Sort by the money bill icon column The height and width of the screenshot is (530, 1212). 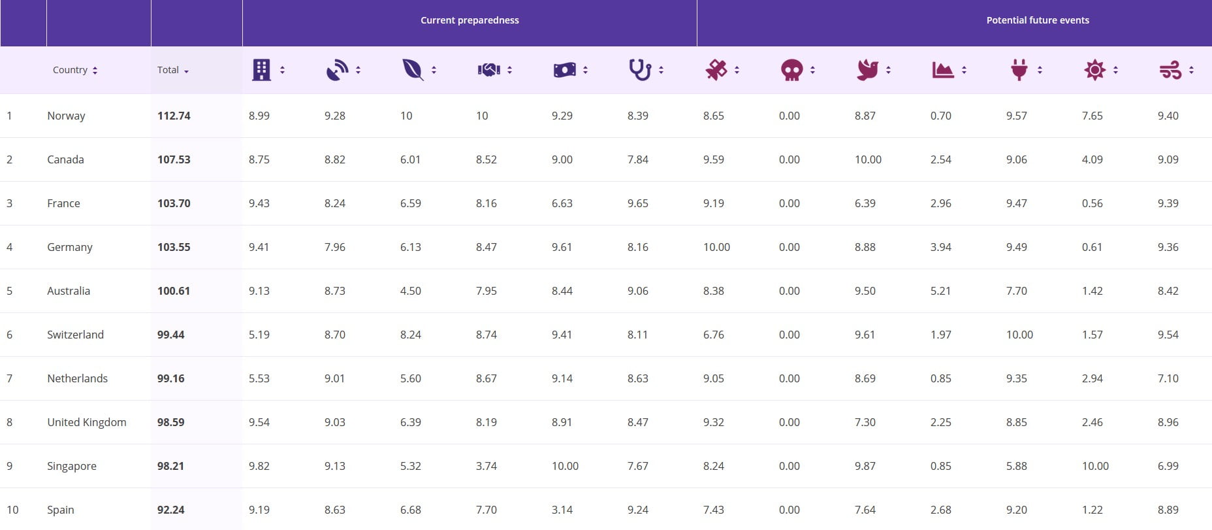pos(585,70)
